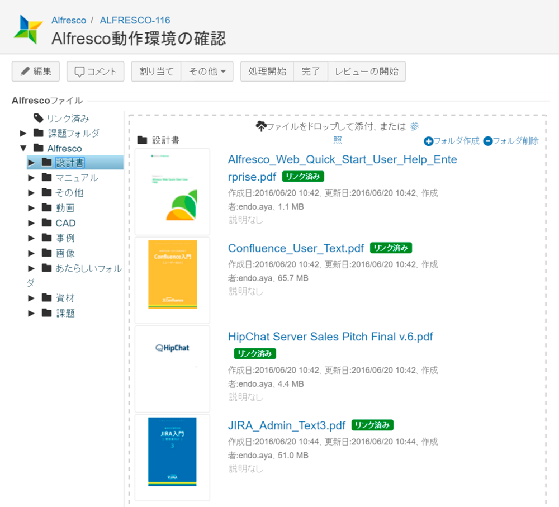This screenshot has height=507, width=559.
Task: Open the Alfresco breadcrumb link
Action: click(x=69, y=20)
